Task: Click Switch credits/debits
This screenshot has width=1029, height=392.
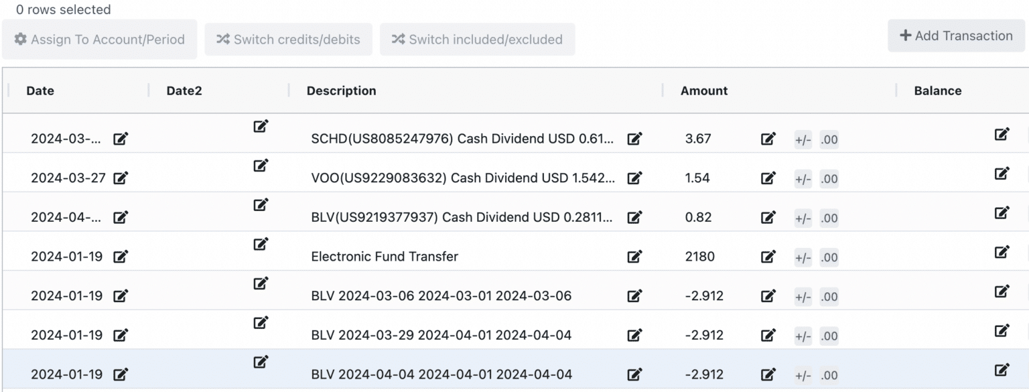Action: pos(288,39)
